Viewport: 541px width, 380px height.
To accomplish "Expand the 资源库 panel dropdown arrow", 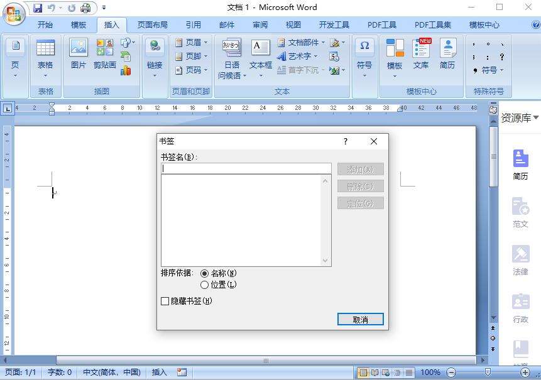I will pyautogui.click(x=536, y=117).
